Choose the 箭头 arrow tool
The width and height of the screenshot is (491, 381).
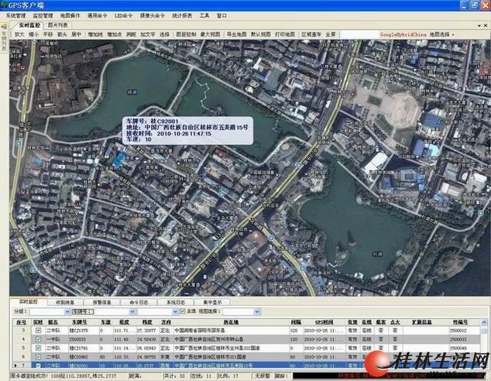[62, 34]
